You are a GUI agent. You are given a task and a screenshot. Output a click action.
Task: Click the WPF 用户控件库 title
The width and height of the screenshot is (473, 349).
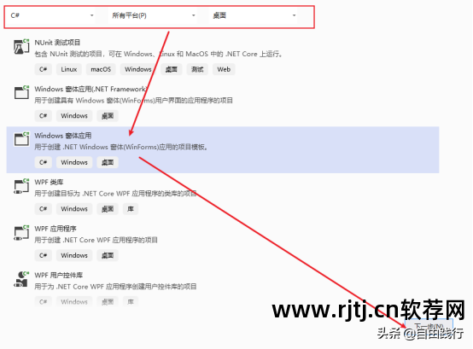pos(59,275)
